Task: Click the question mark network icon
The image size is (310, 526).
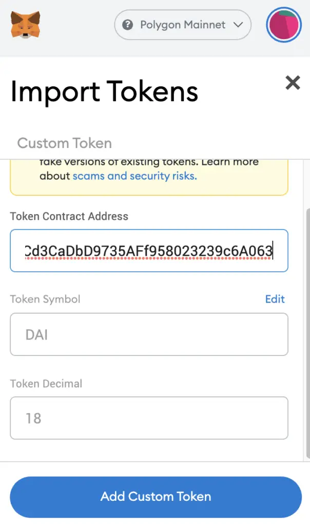Action: point(128,25)
